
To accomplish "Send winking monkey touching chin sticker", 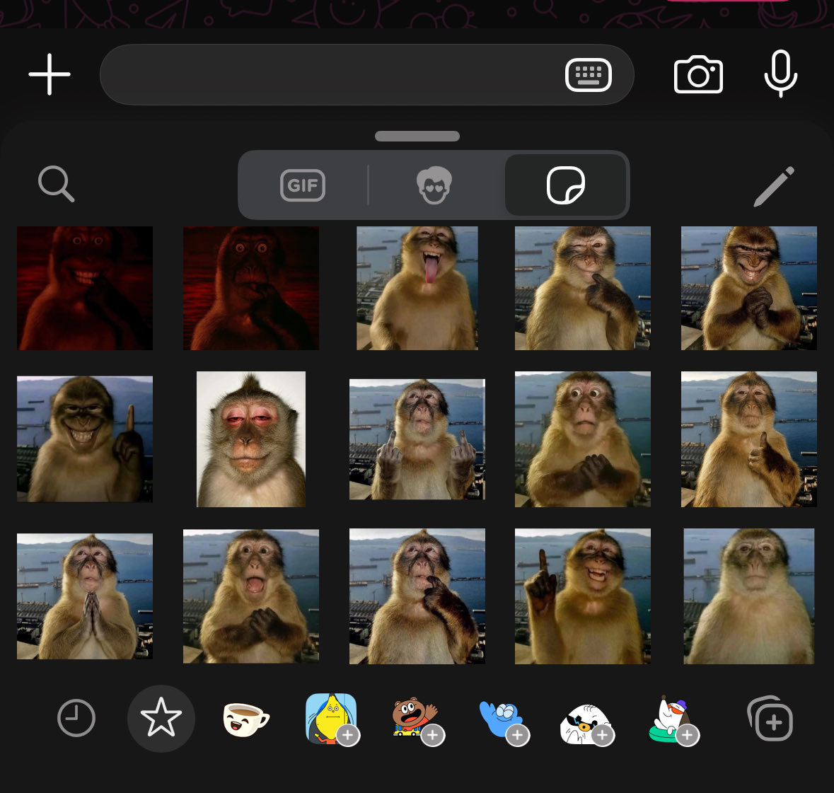I will [x=582, y=288].
